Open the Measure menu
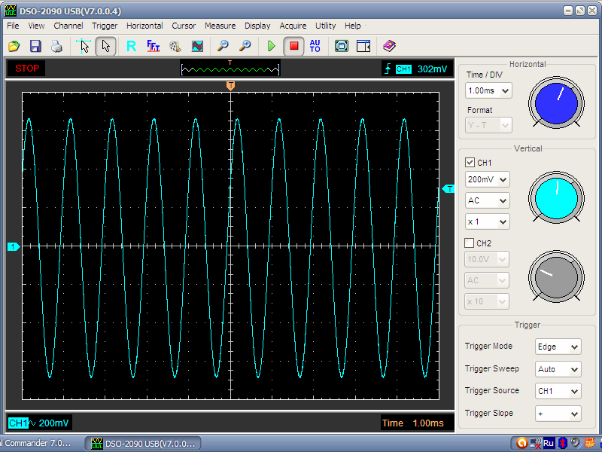 220,26
